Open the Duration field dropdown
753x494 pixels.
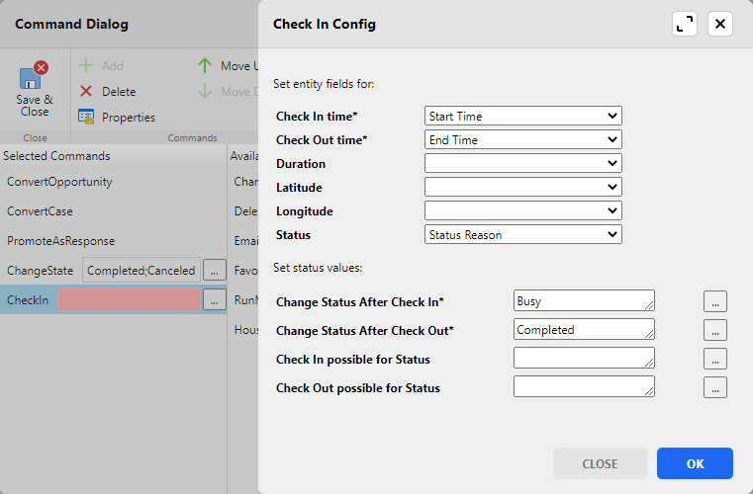[522, 164]
